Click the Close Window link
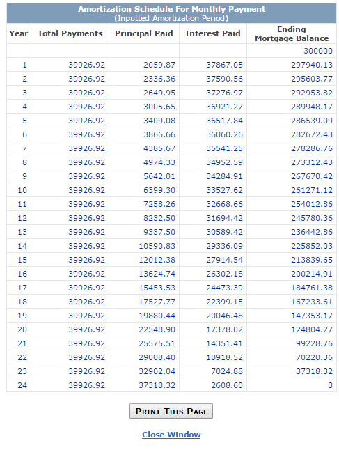Viewport: 339px width, 450px height. [x=171, y=435]
